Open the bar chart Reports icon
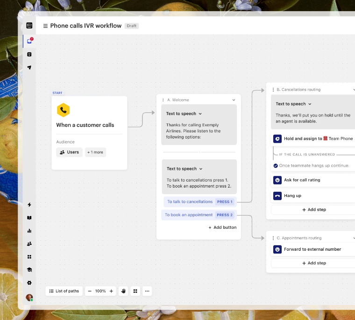This screenshot has height=320, width=355. click(29, 231)
